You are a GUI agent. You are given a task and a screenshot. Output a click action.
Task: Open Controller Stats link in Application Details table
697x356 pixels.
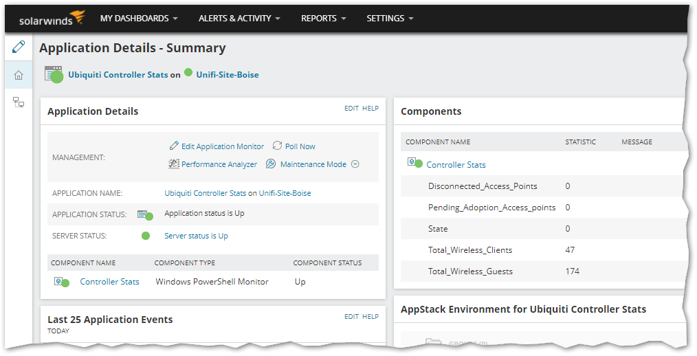pos(110,282)
